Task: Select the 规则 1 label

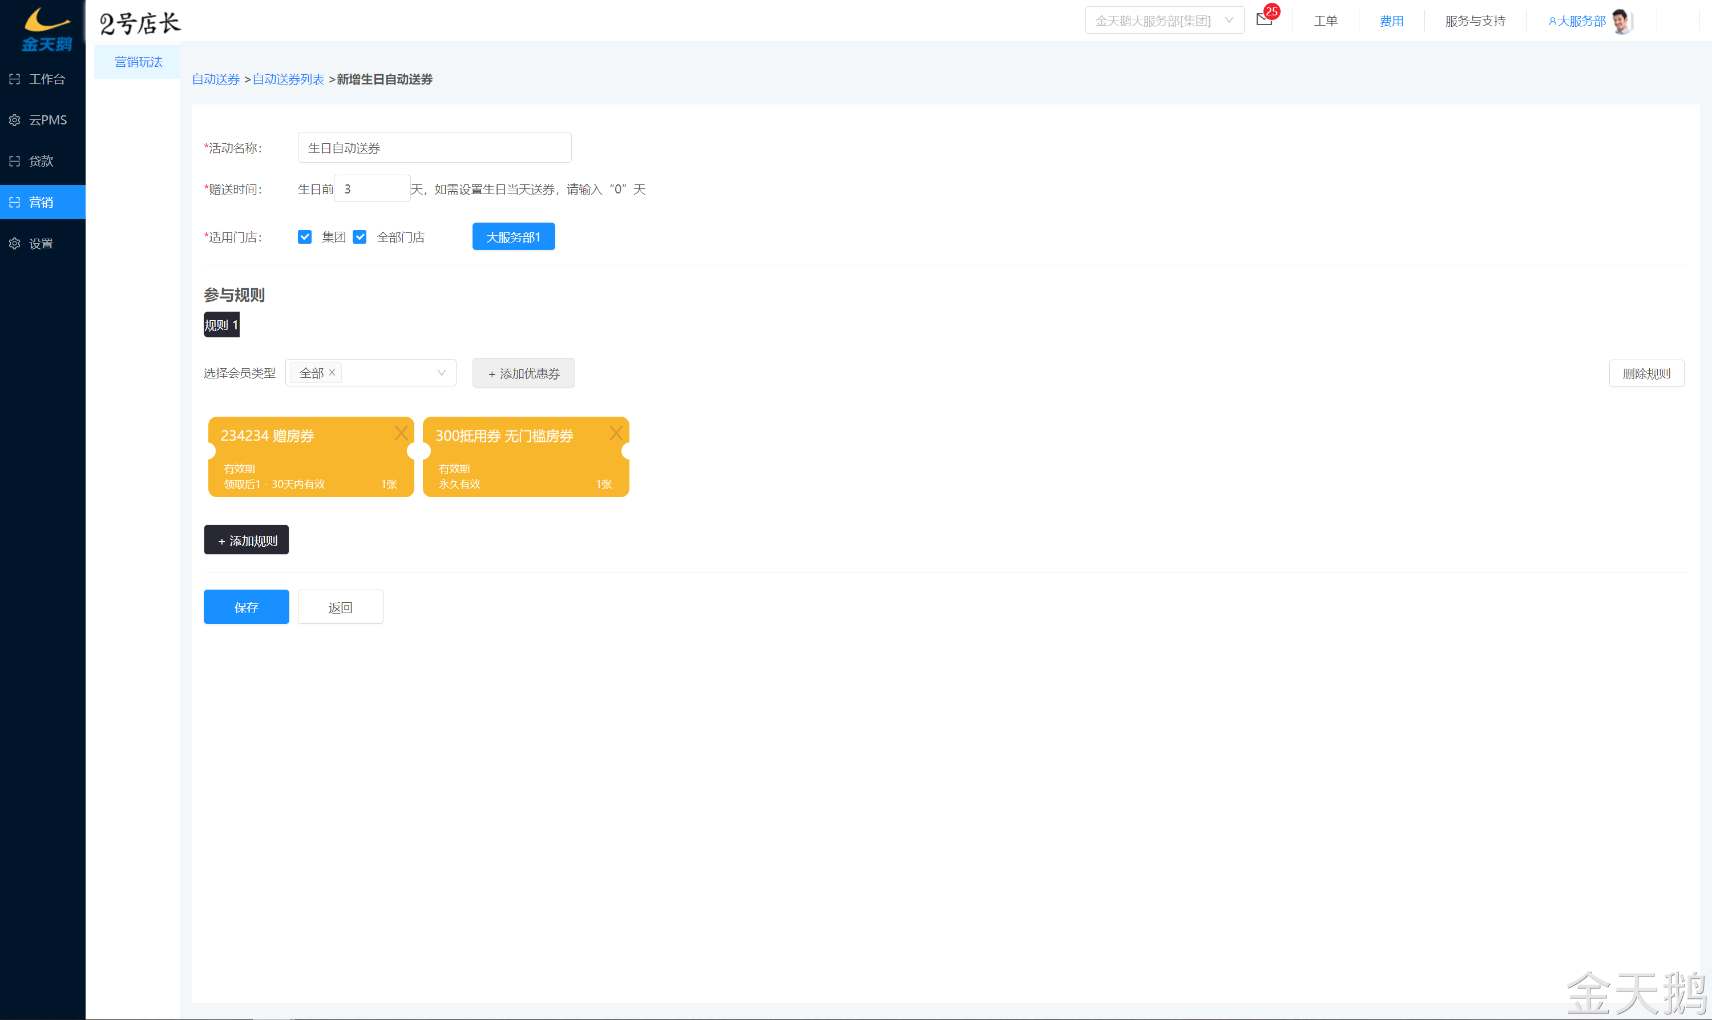Action: [x=221, y=325]
